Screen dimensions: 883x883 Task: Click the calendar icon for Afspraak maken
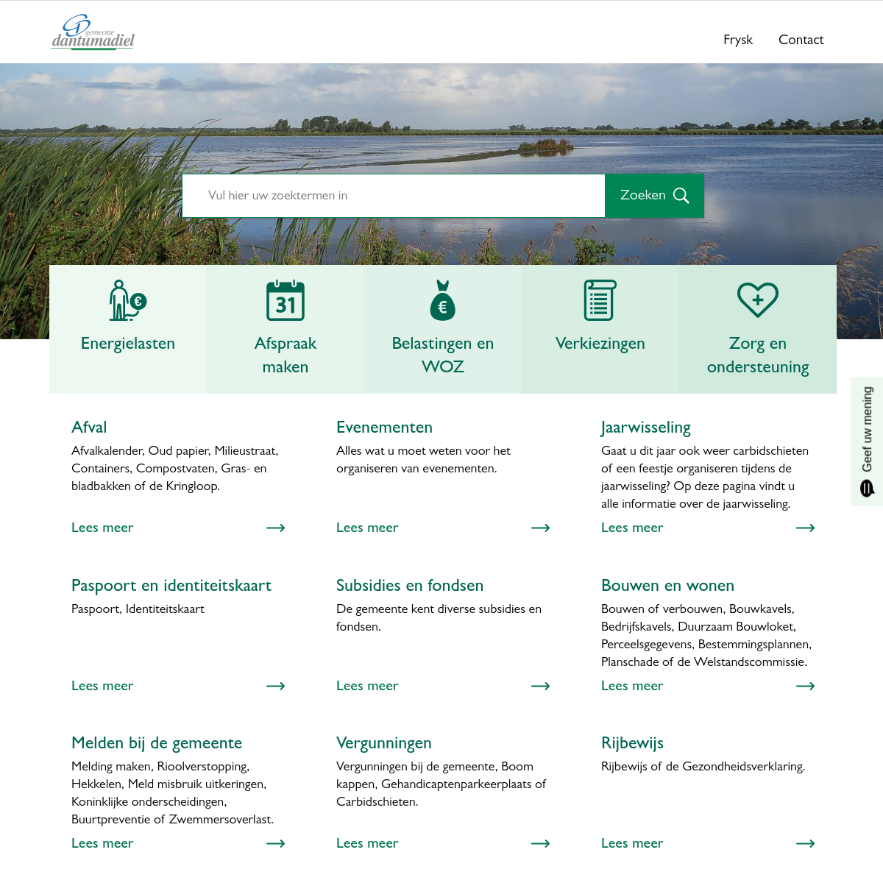tap(286, 301)
